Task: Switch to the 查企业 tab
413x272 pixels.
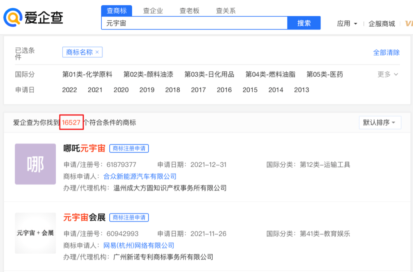Action: [x=153, y=11]
